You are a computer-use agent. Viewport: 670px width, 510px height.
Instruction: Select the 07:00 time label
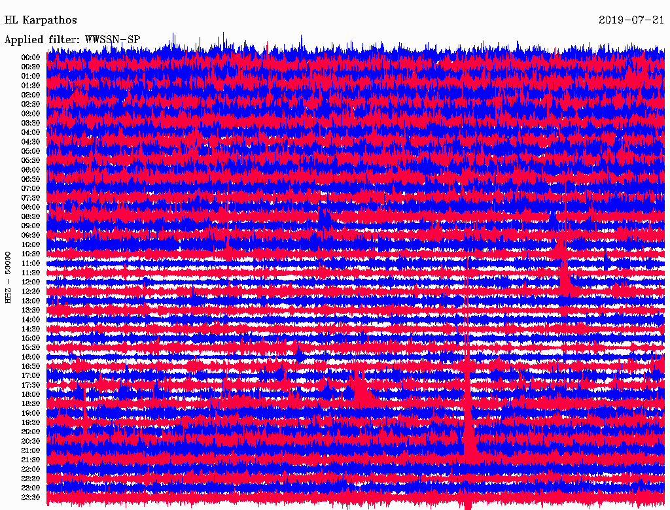(31, 188)
